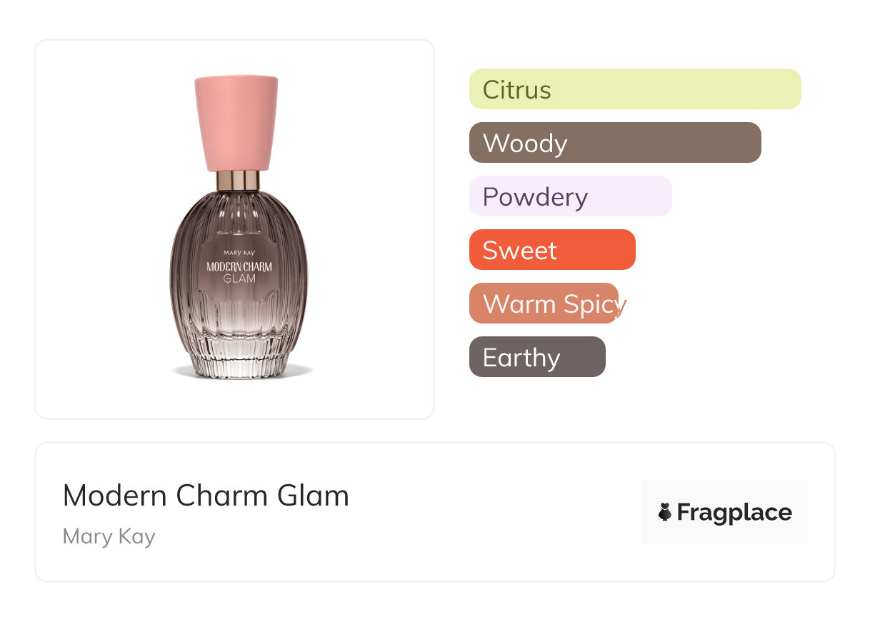Click the Fragplace bottle logo icon

pos(665,512)
